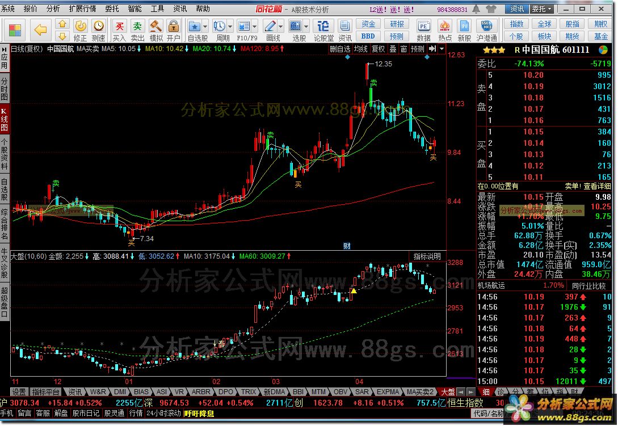
Task: Expand the 画线 drawing dropdown arrow
Action: point(280,27)
